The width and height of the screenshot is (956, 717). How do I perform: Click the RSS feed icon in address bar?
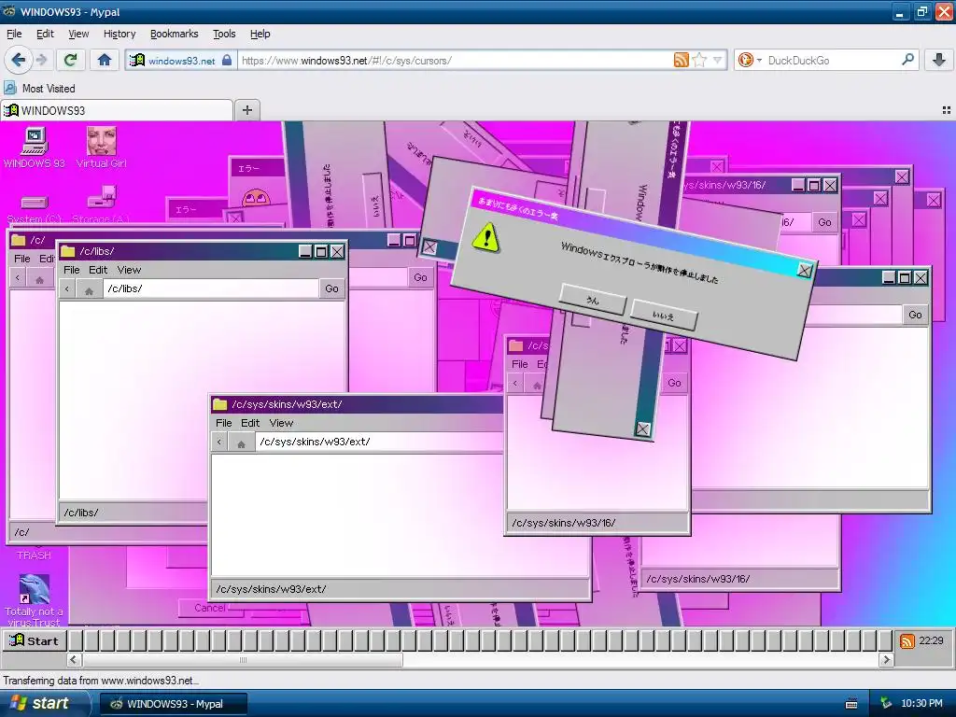click(681, 60)
